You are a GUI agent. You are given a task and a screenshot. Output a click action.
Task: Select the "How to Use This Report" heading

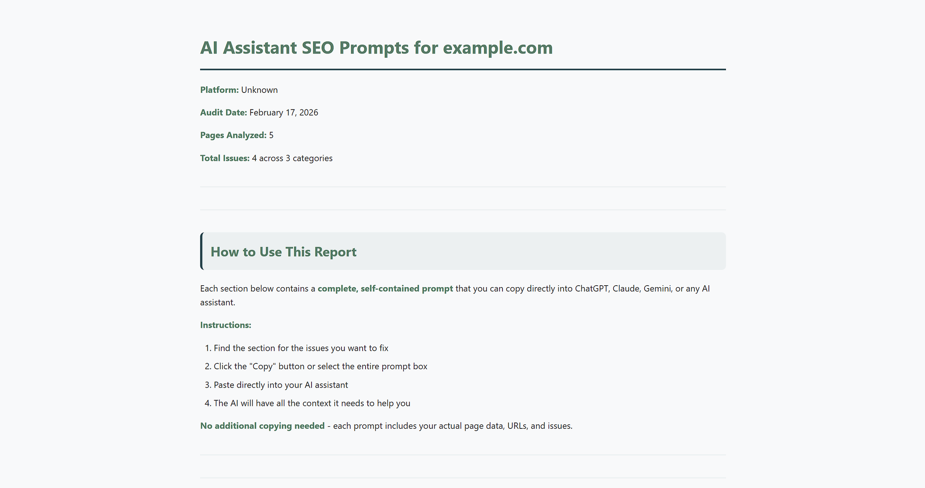click(x=283, y=252)
